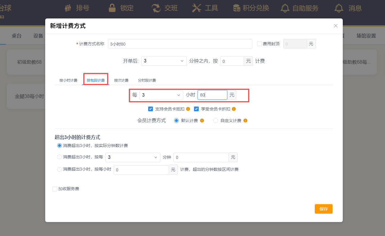Click the 积分兑换 coins icon
385x236 pixels.
tap(237, 8)
